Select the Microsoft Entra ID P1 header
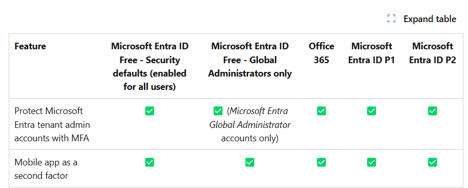Image resolution: width=468 pixels, height=188 pixels. (371, 53)
